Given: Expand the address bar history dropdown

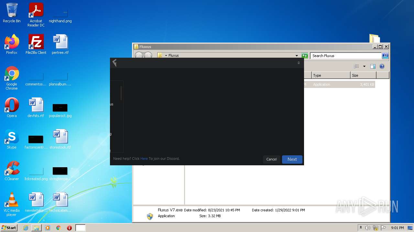Looking at the screenshot, I should (x=297, y=56).
